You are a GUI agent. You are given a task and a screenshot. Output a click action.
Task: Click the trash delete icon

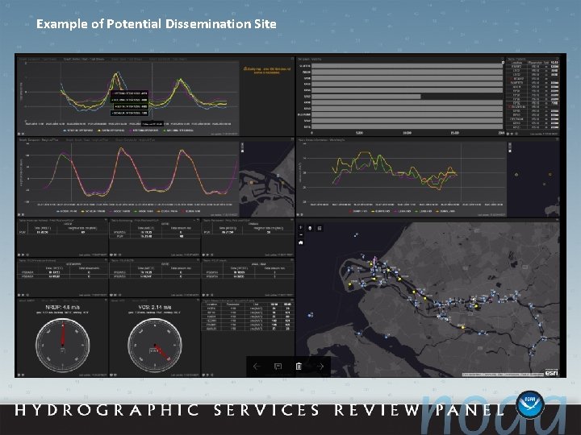[x=299, y=367]
